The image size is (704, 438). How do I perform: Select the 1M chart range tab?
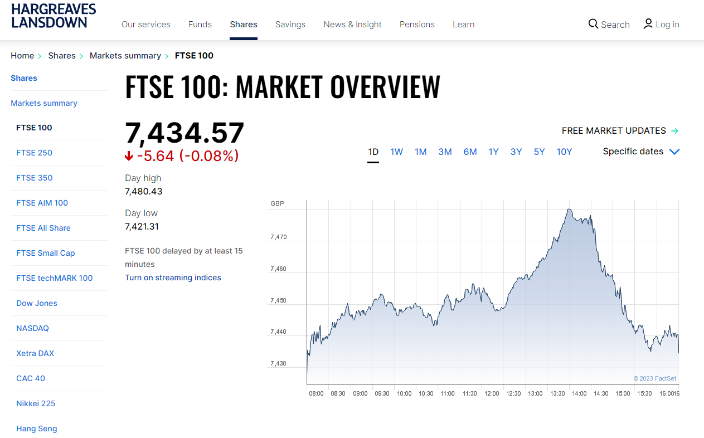(x=421, y=152)
